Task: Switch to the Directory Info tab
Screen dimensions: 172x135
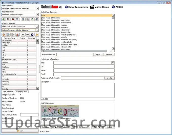Action: coord(8,92)
